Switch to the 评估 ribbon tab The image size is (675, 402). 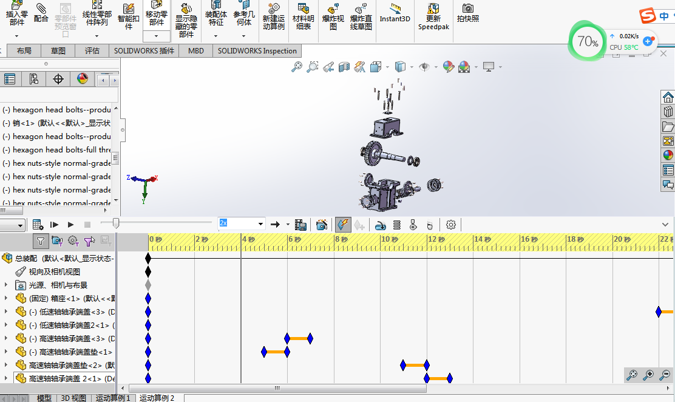point(92,51)
